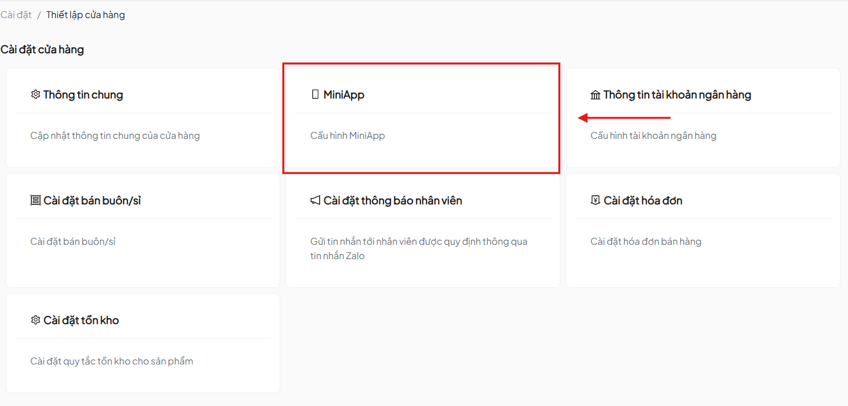Viewport: 848px width, 406px height.
Task: Click Cập nhật thông tin chung của cửa hàng text
Action: (115, 136)
